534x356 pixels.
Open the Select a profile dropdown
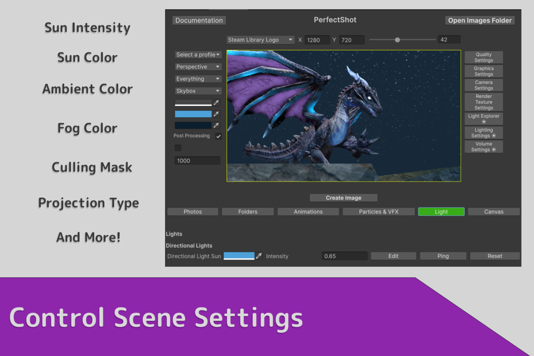tap(198, 54)
